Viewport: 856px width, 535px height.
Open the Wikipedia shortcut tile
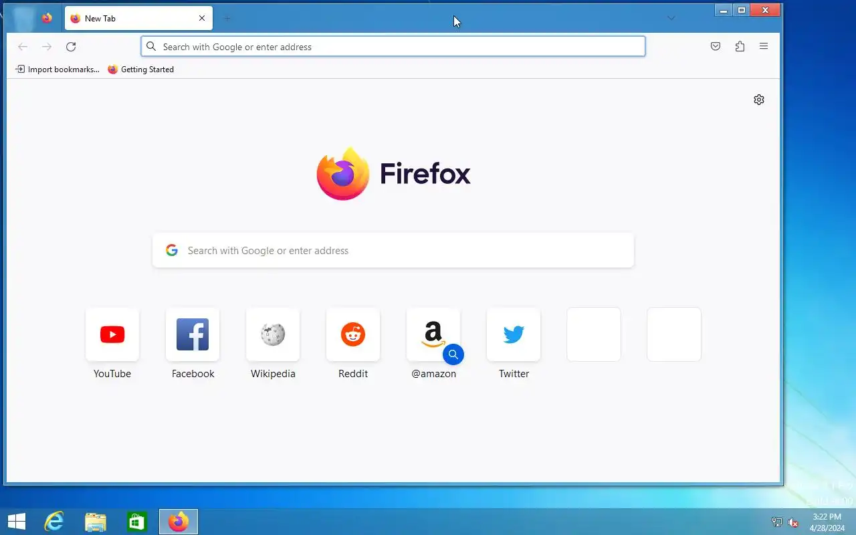tap(273, 334)
